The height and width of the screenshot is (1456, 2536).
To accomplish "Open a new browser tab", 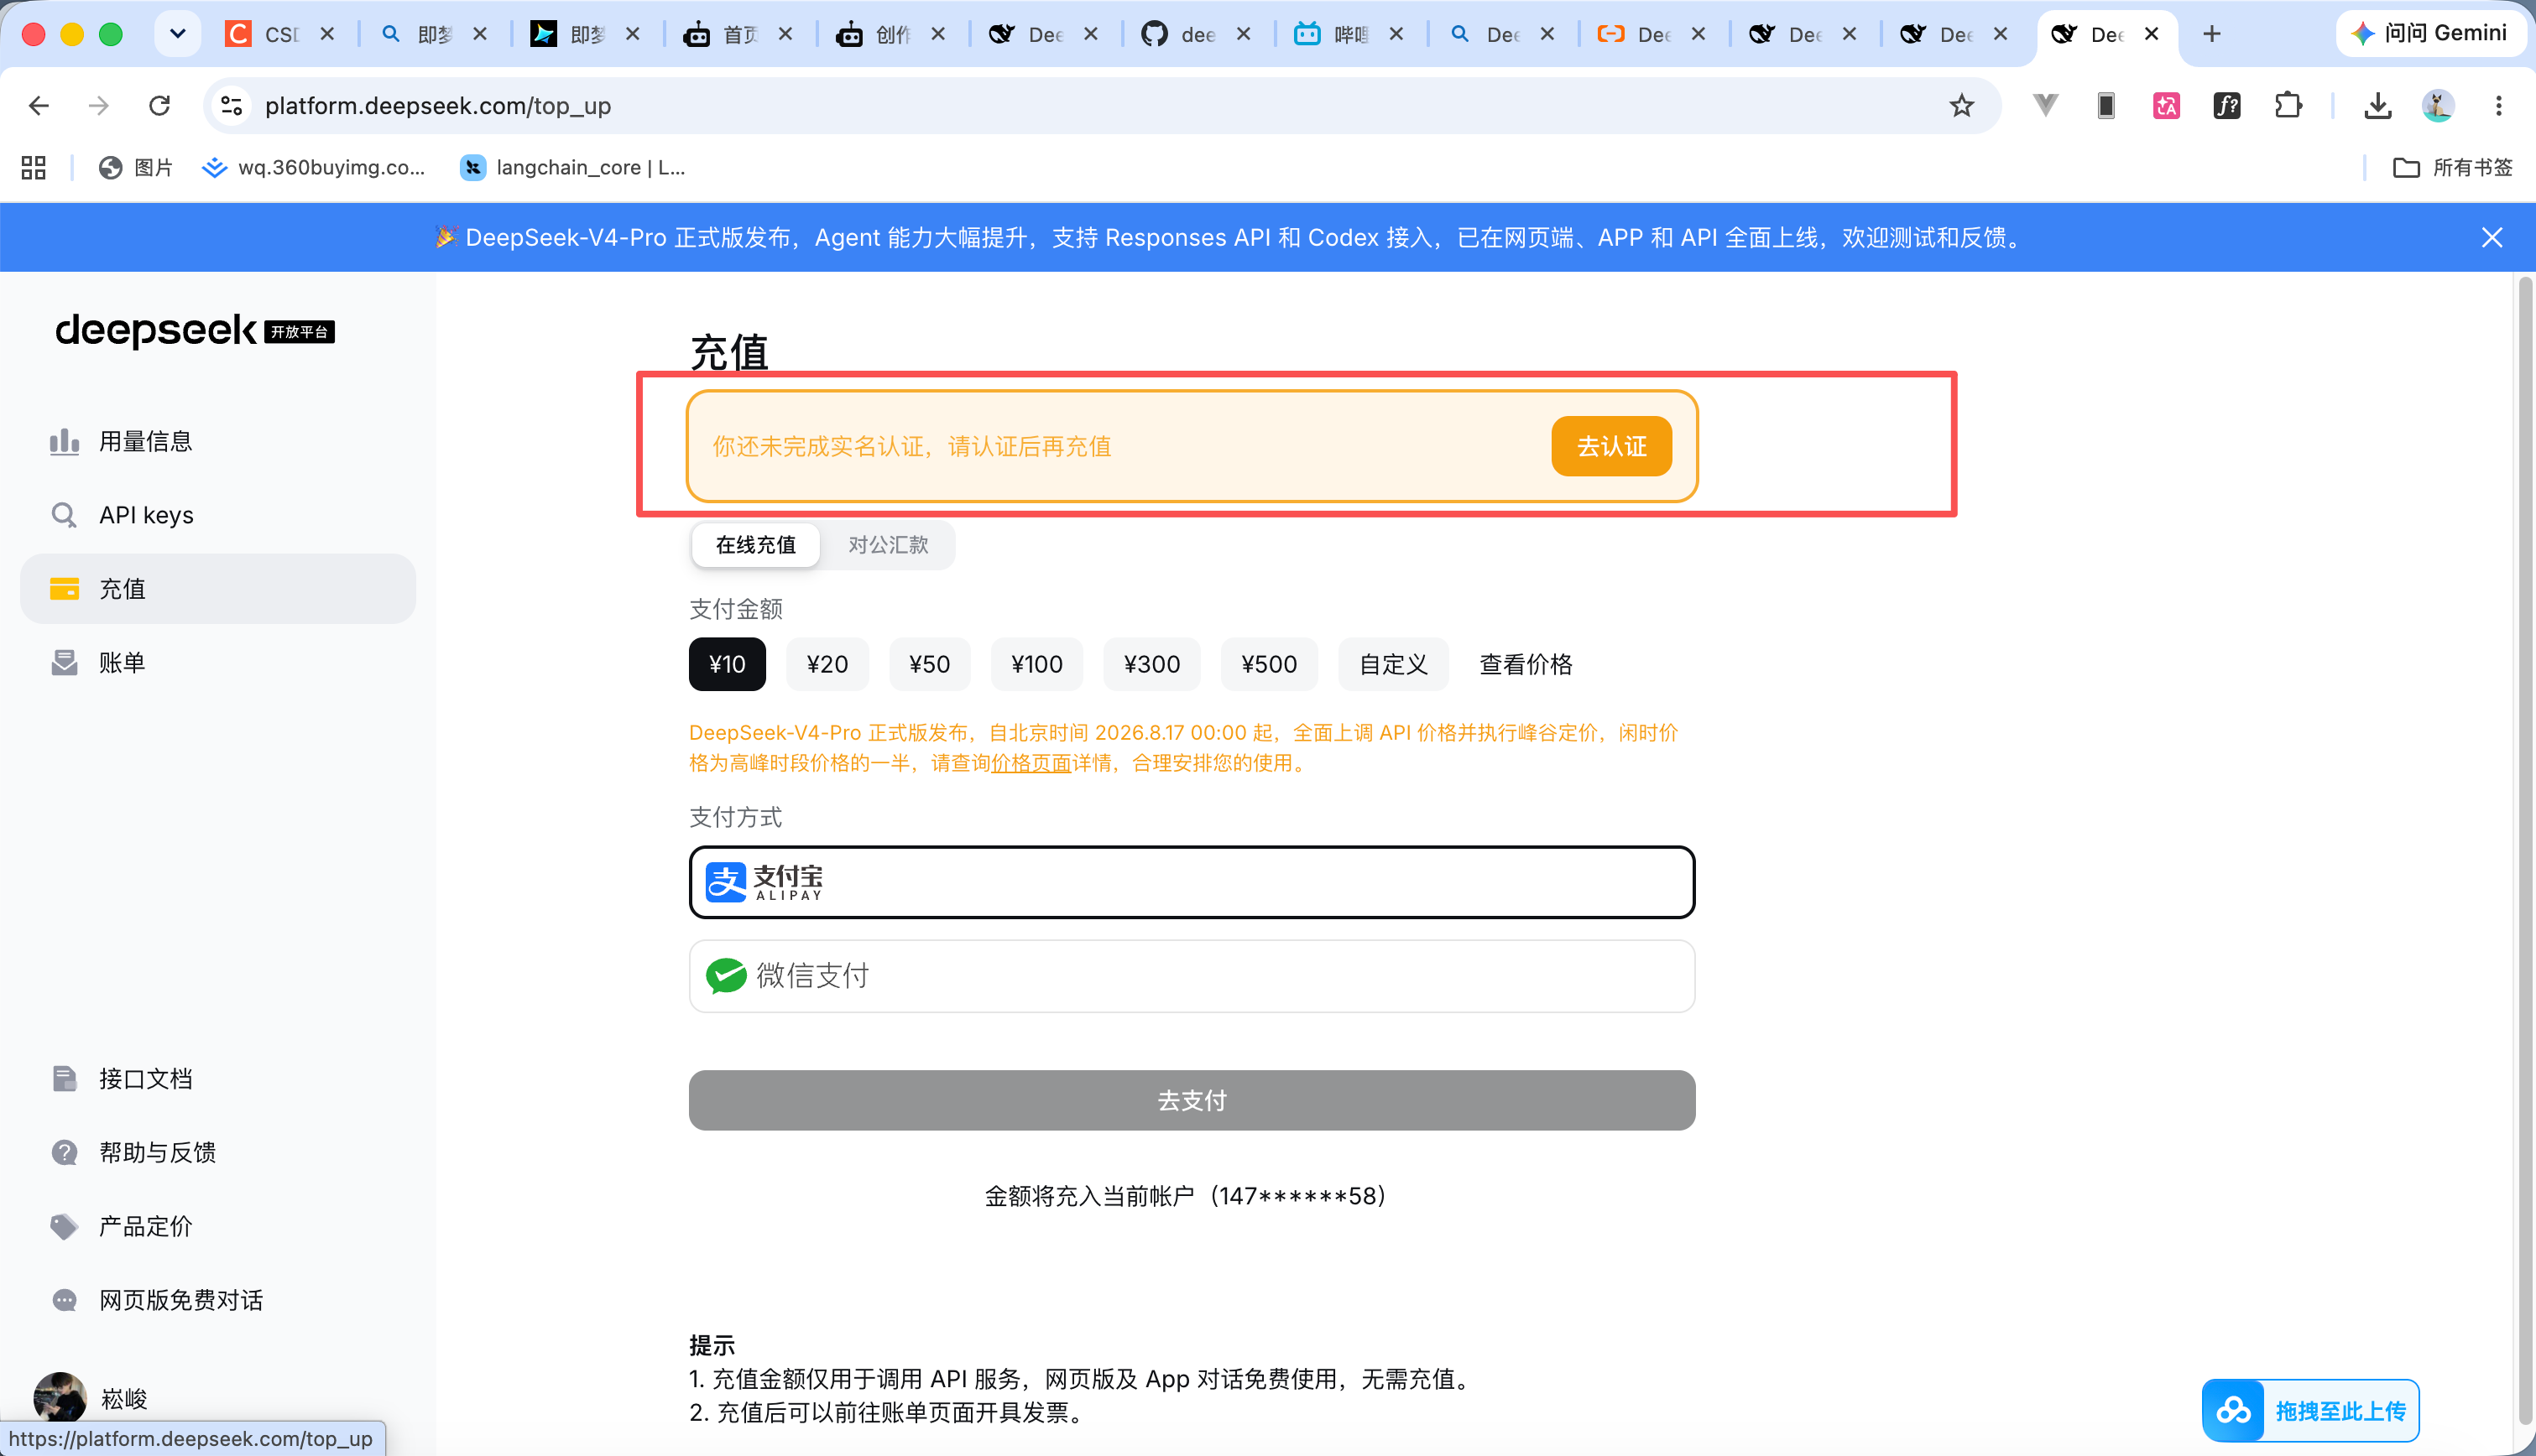I will [x=2212, y=34].
